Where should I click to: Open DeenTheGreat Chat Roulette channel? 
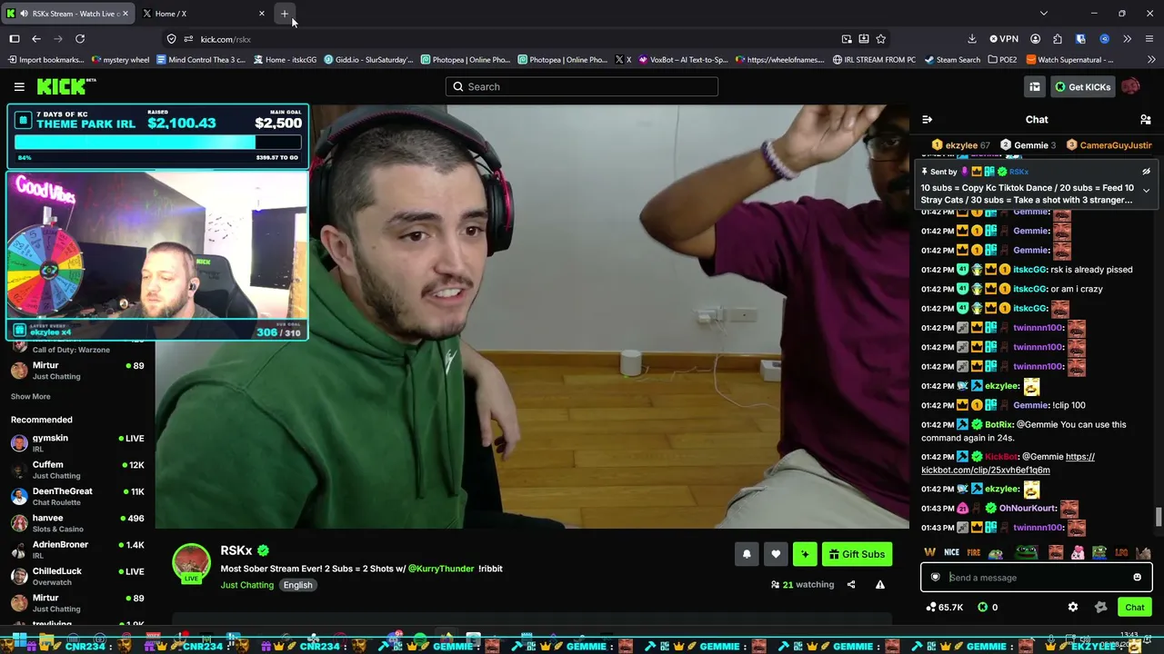(77, 497)
